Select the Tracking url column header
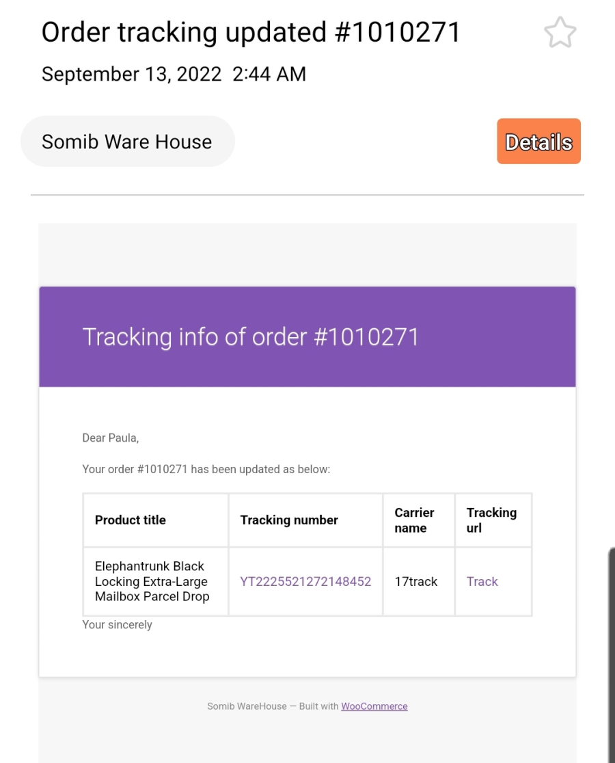The width and height of the screenshot is (615, 763). (493, 520)
